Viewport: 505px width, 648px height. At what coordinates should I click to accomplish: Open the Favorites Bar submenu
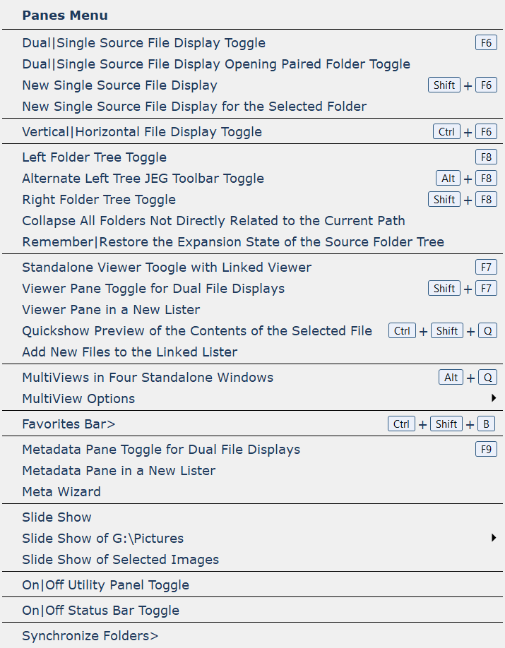coord(69,424)
